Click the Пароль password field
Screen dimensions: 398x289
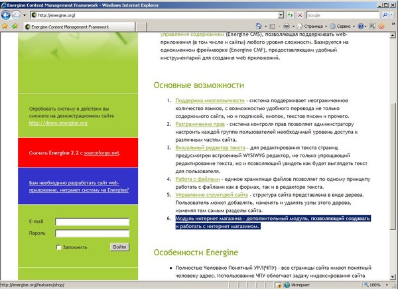[x=92, y=233]
